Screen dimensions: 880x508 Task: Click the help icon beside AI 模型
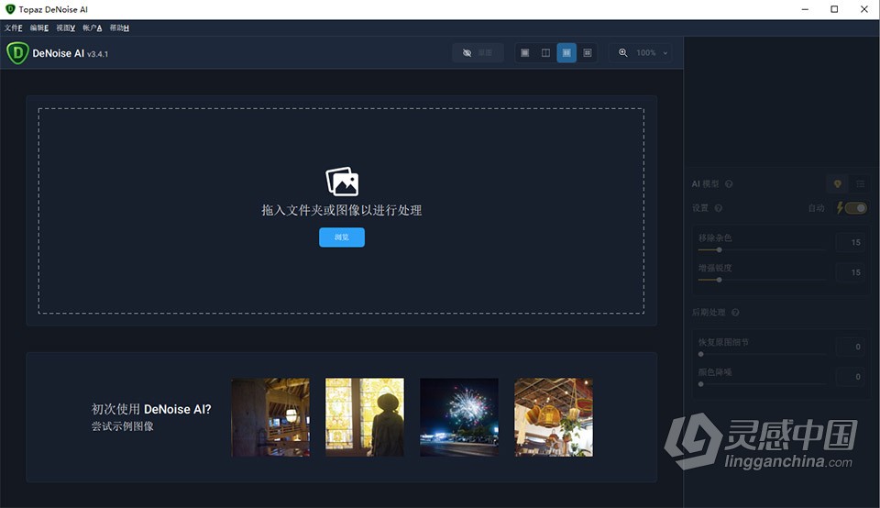point(729,184)
